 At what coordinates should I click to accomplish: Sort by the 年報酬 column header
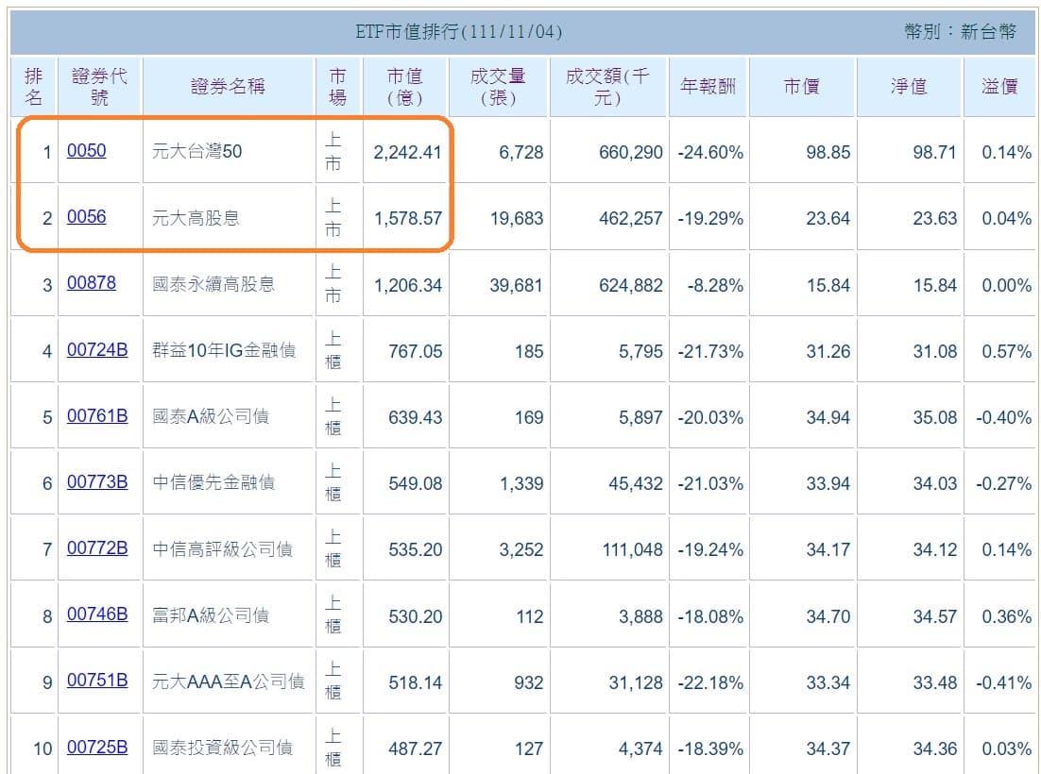[x=708, y=85]
